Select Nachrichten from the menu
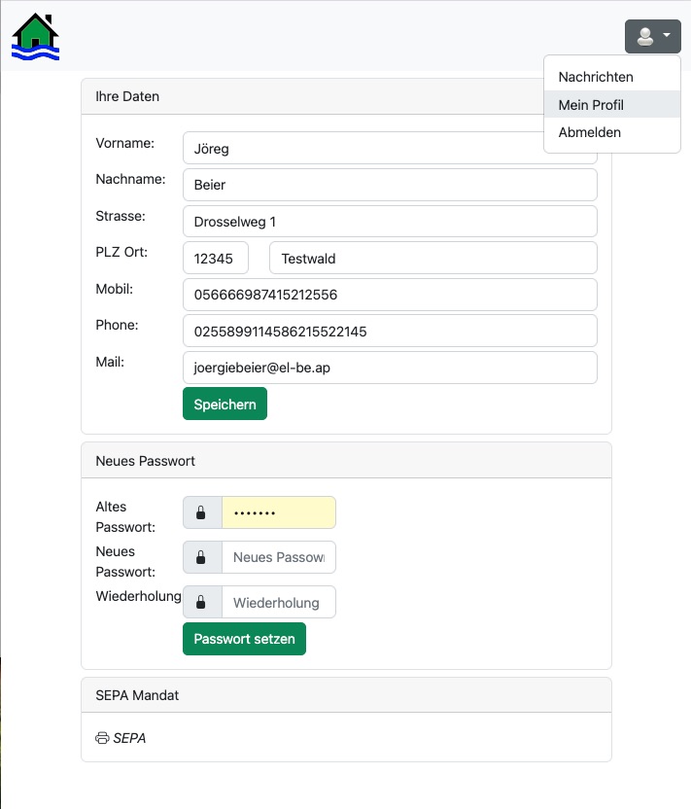Viewport: 691px width, 809px height. pyautogui.click(x=594, y=76)
